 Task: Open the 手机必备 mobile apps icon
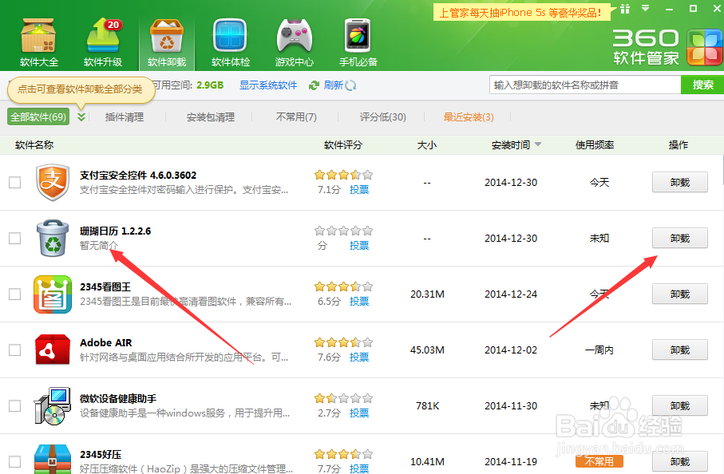(x=357, y=32)
